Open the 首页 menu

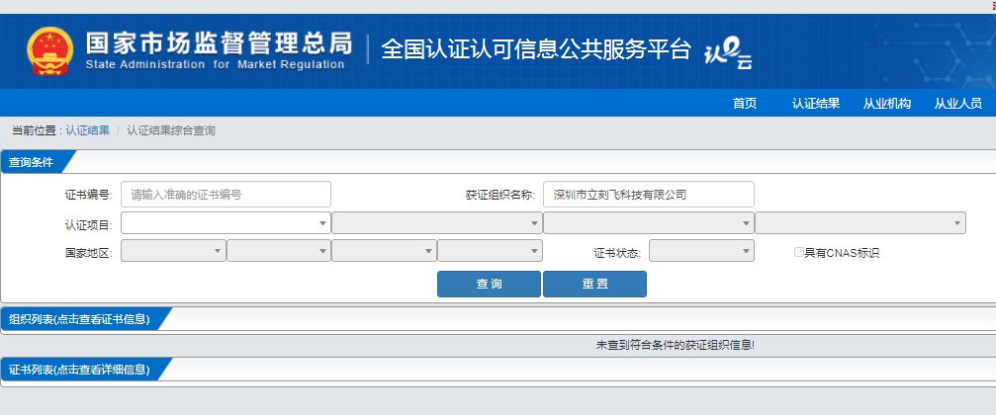[x=745, y=104]
